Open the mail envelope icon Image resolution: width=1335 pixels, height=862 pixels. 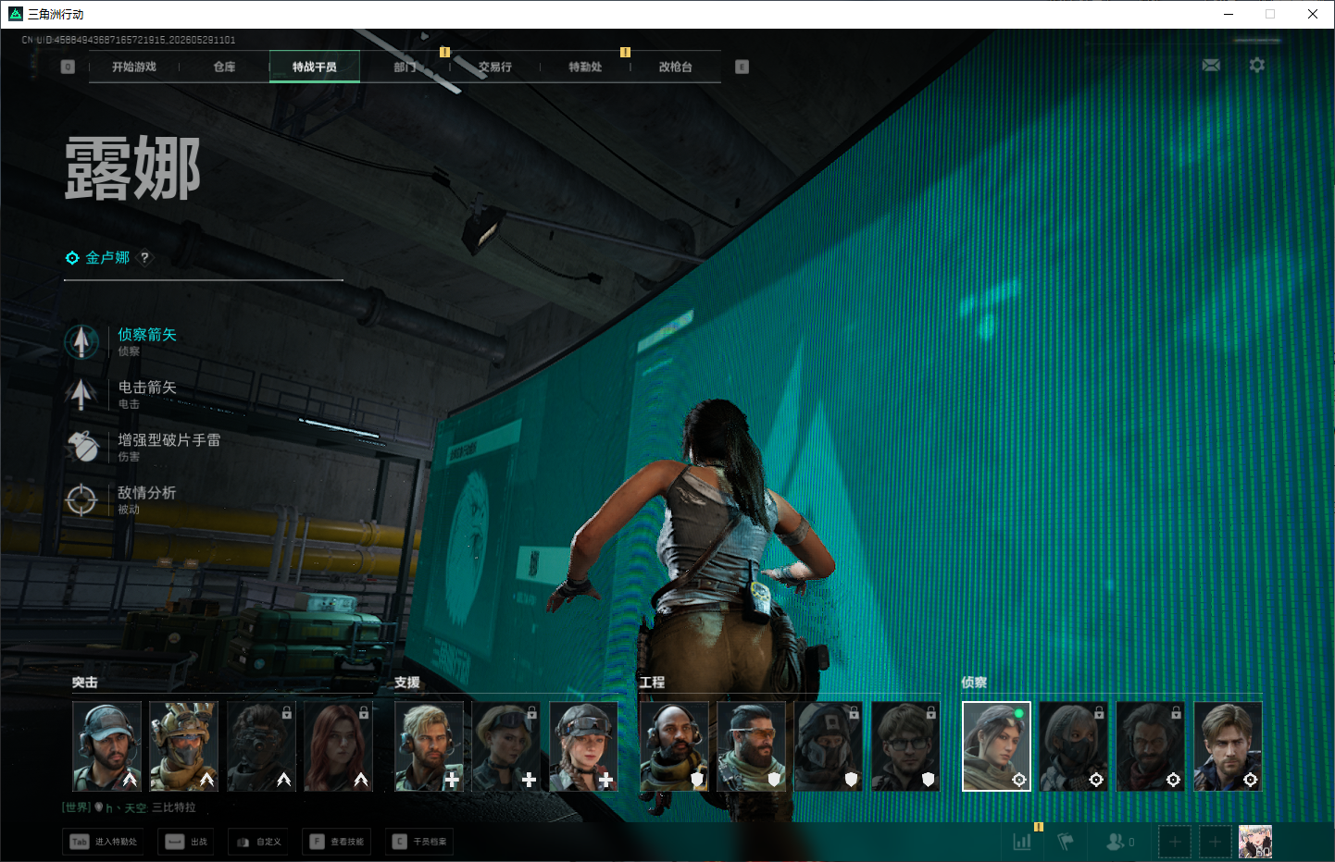click(1211, 65)
